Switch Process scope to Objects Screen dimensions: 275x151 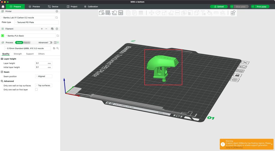[27, 43]
